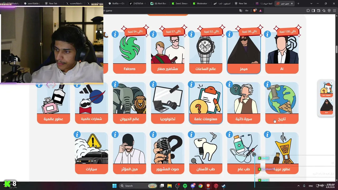Pick the مشاهير صغار category card

click(x=168, y=53)
